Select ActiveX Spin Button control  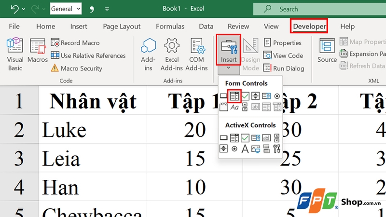pyautogui.click(x=223, y=149)
